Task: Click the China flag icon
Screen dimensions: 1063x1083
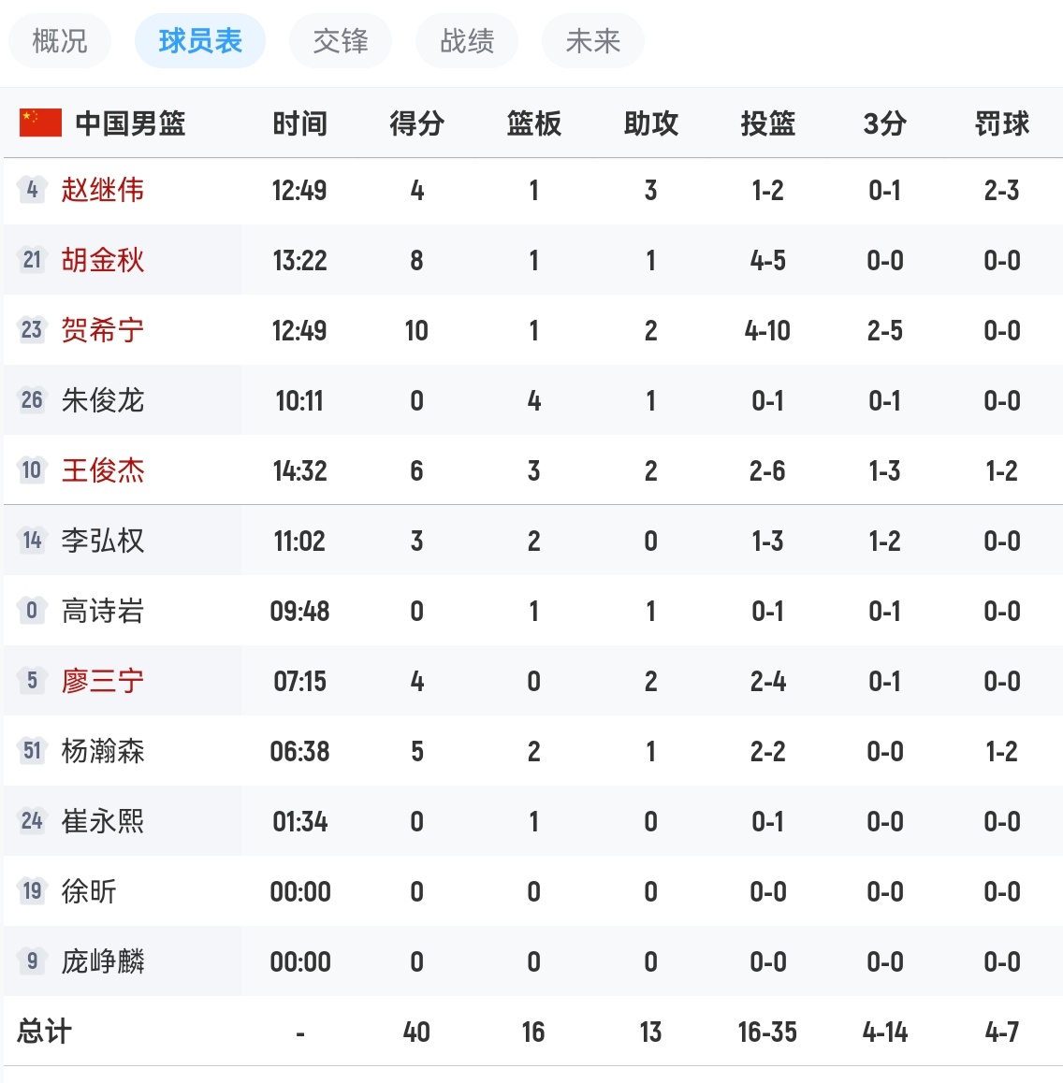Action: pos(40,123)
